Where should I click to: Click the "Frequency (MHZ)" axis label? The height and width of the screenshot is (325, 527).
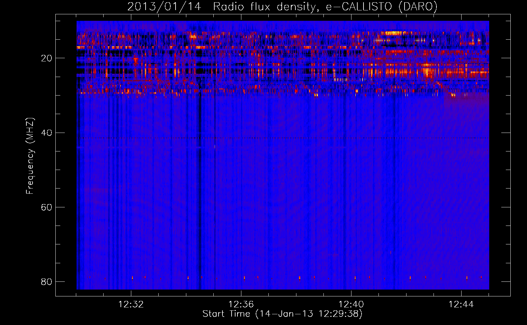[x=30, y=156]
